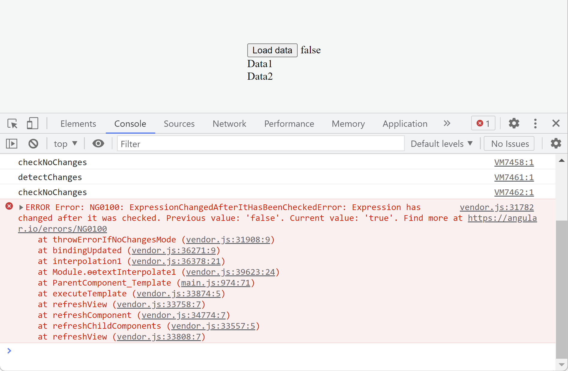Open vendor.js:33758:7 refreshView link

(159, 304)
